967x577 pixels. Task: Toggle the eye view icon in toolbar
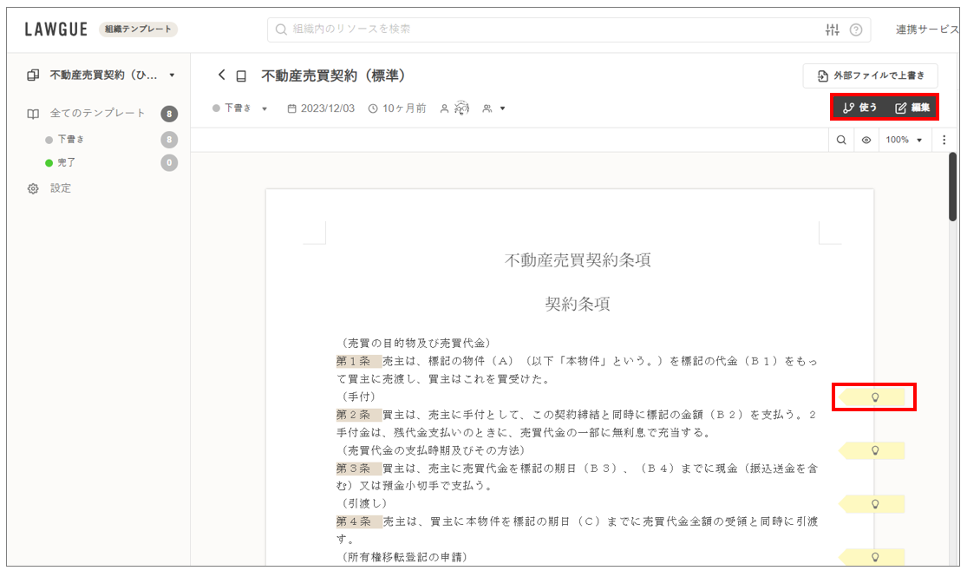pos(866,140)
